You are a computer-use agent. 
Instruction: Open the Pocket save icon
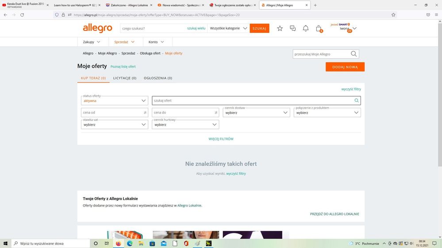[428, 15]
